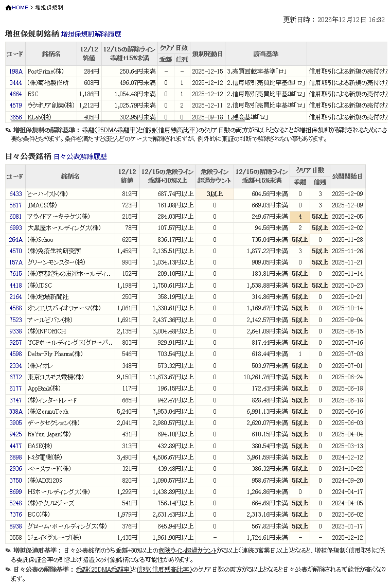Select stock code 3444 link
Viewport: 391px width, 583px height.
click(x=15, y=83)
